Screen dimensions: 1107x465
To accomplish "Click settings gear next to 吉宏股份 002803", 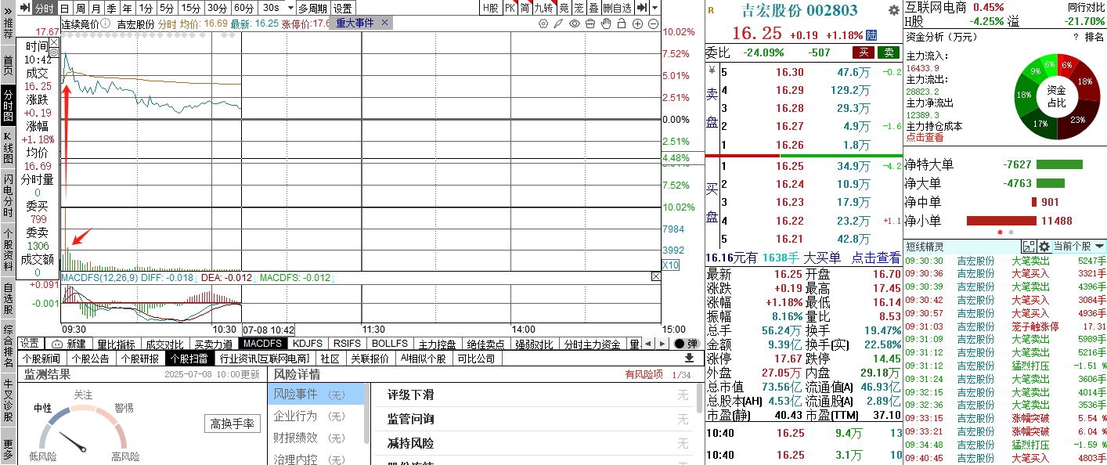I will (x=893, y=10).
